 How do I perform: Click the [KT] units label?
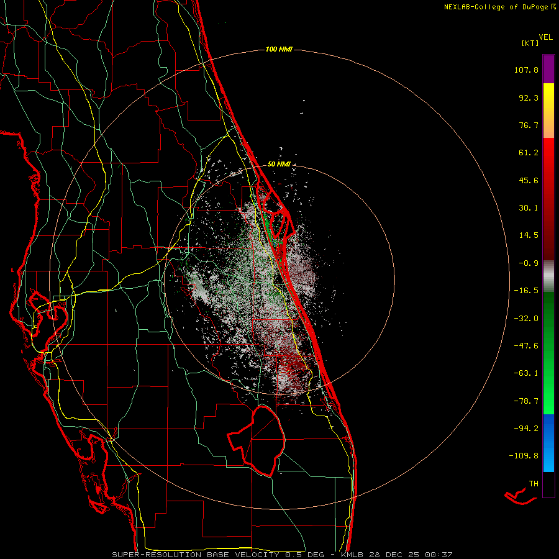[x=530, y=43]
